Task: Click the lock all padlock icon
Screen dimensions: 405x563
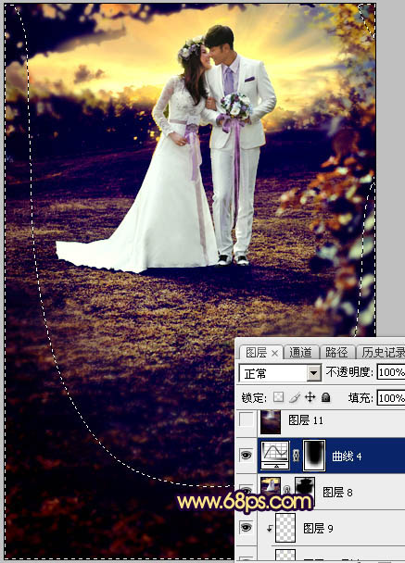Action: [x=325, y=397]
